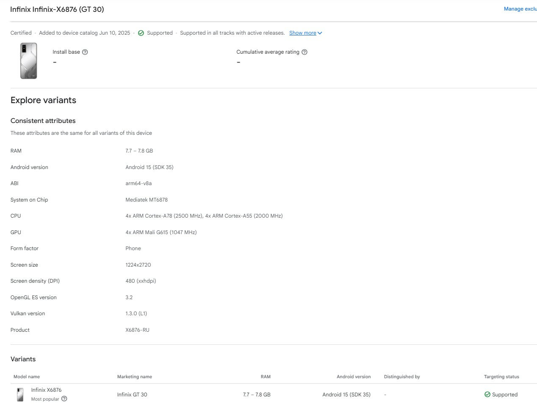Viewport: 537px width, 404px height.
Task: Click the Distinguished by column header
Action: (402, 377)
